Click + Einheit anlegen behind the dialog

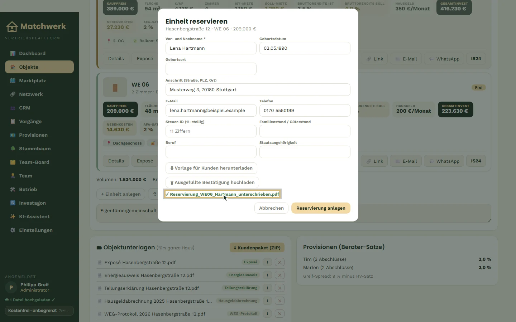(x=121, y=194)
